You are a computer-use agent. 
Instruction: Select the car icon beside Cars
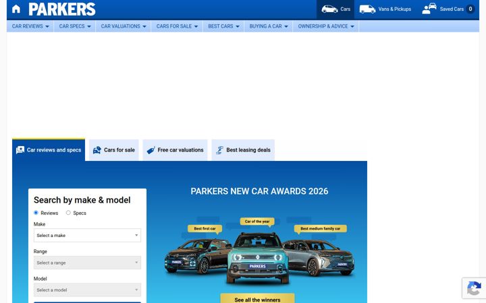pos(329,9)
